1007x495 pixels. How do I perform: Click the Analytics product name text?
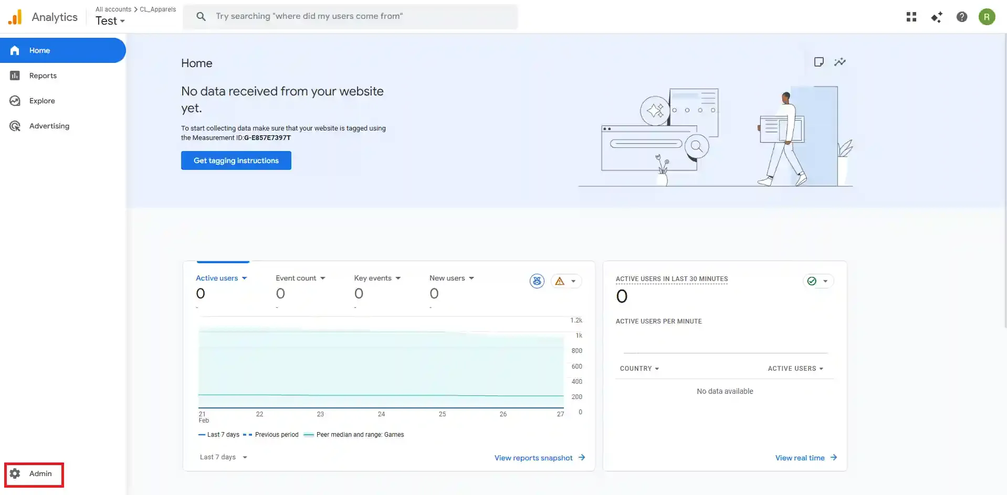(x=55, y=17)
